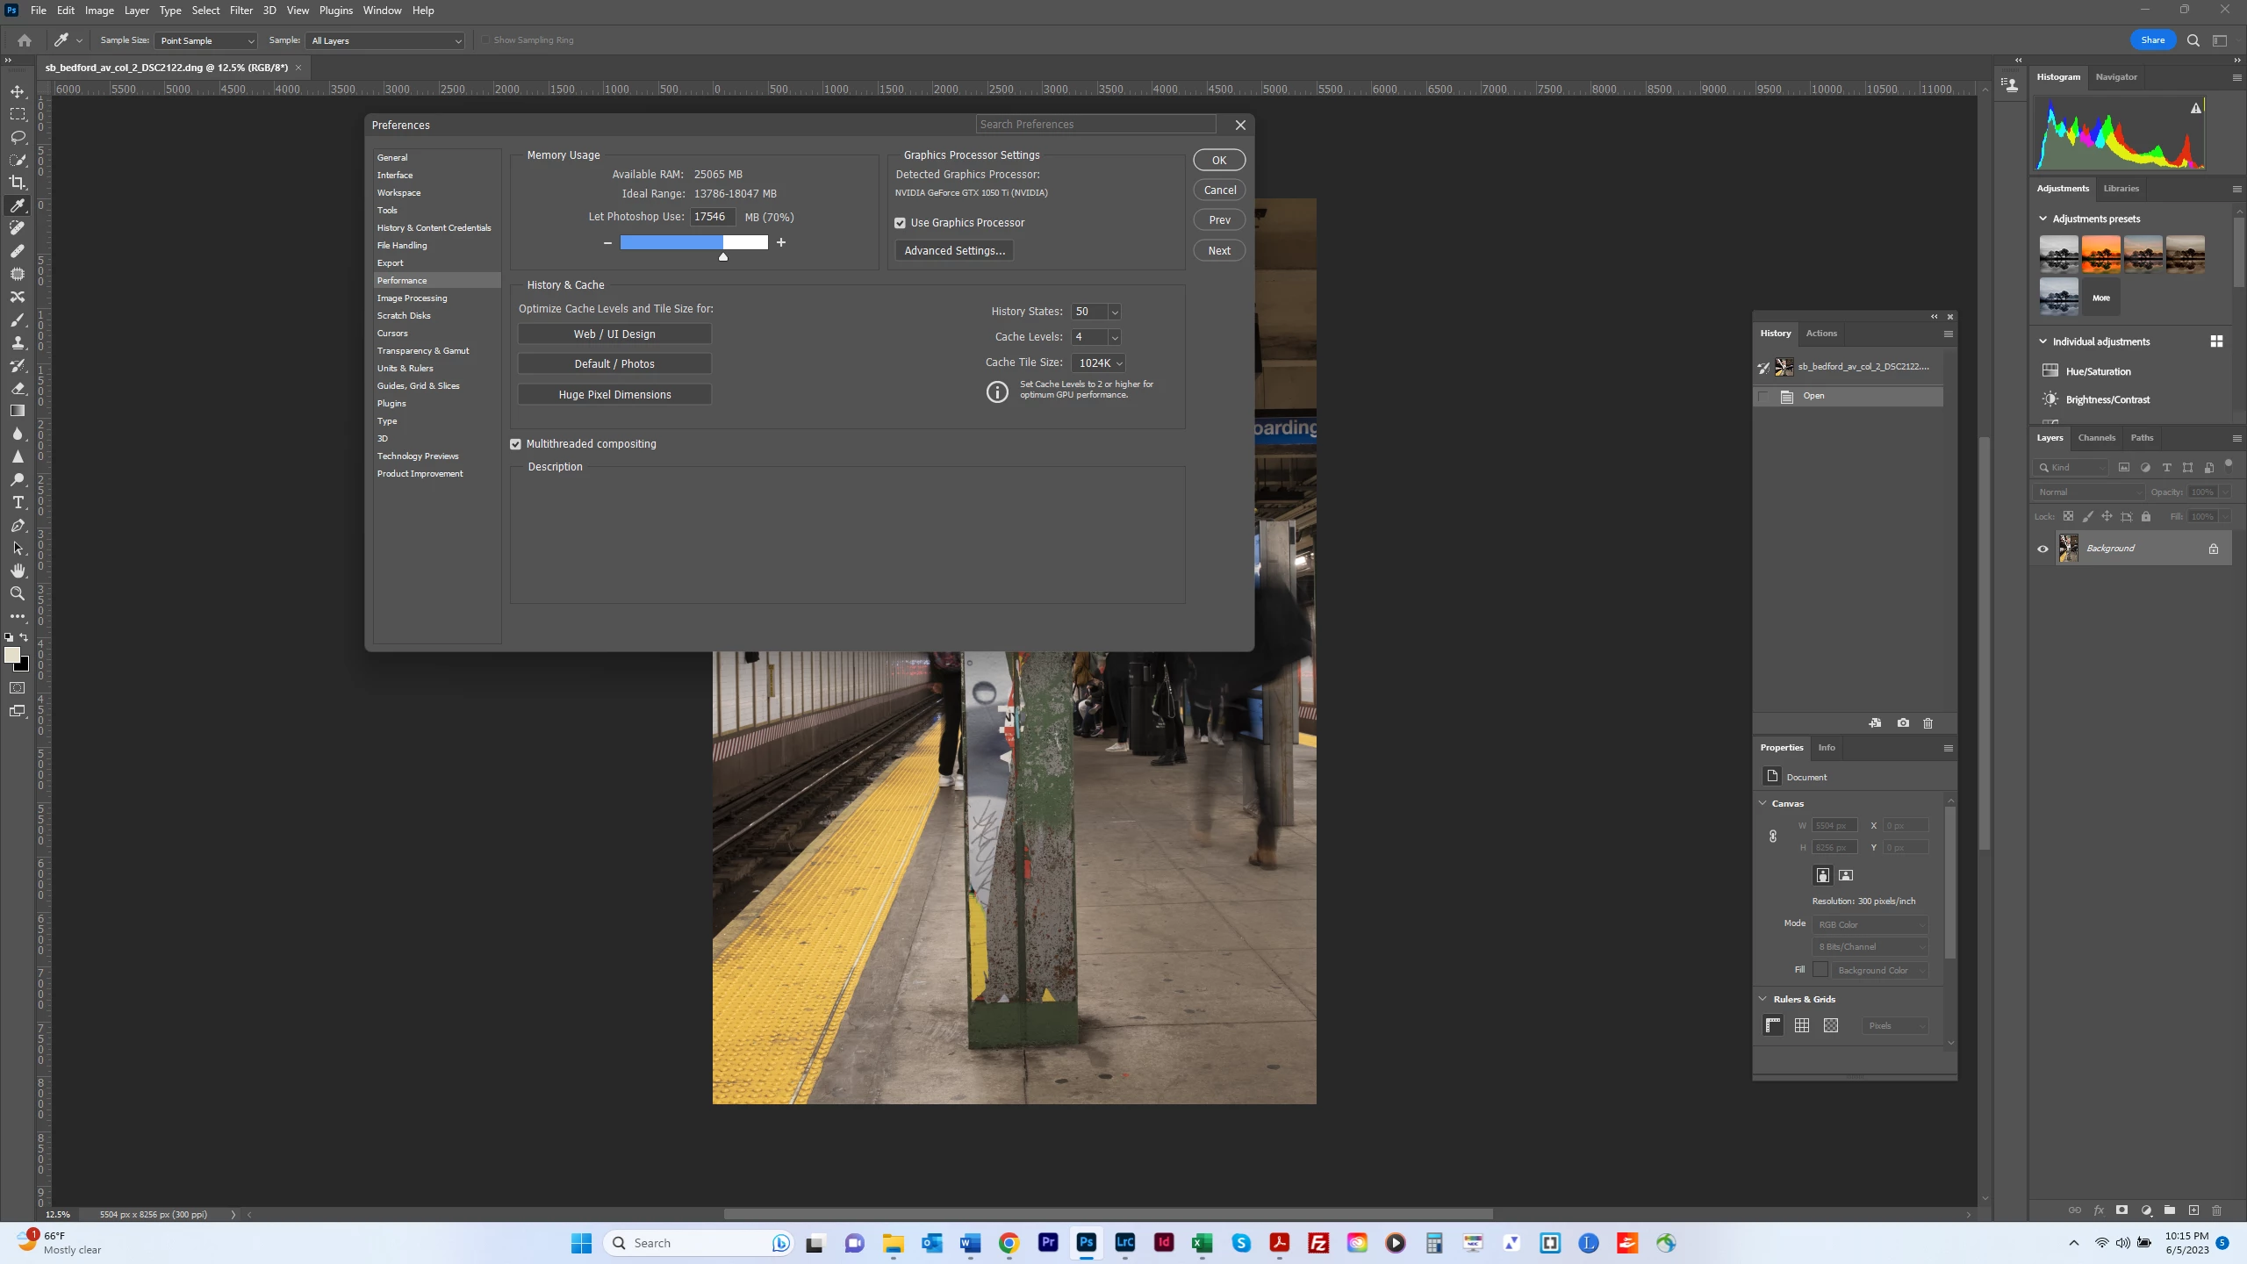Switch to the Channels tab

[x=2096, y=438]
